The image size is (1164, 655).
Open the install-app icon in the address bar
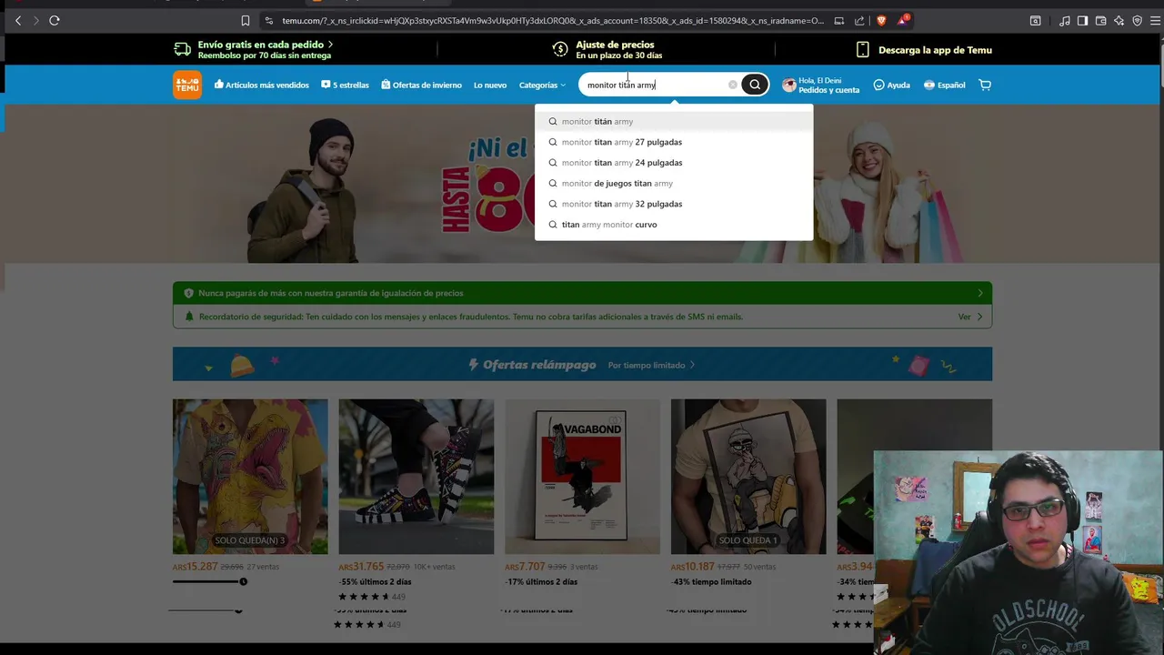coord(838,20)
